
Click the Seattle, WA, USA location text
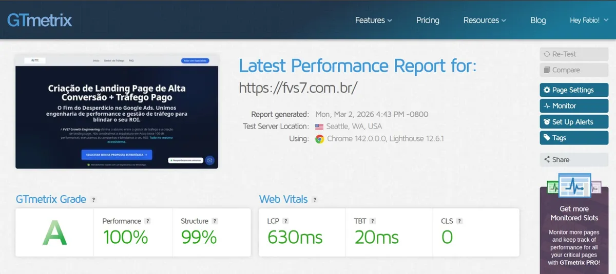tap(354, 127)
